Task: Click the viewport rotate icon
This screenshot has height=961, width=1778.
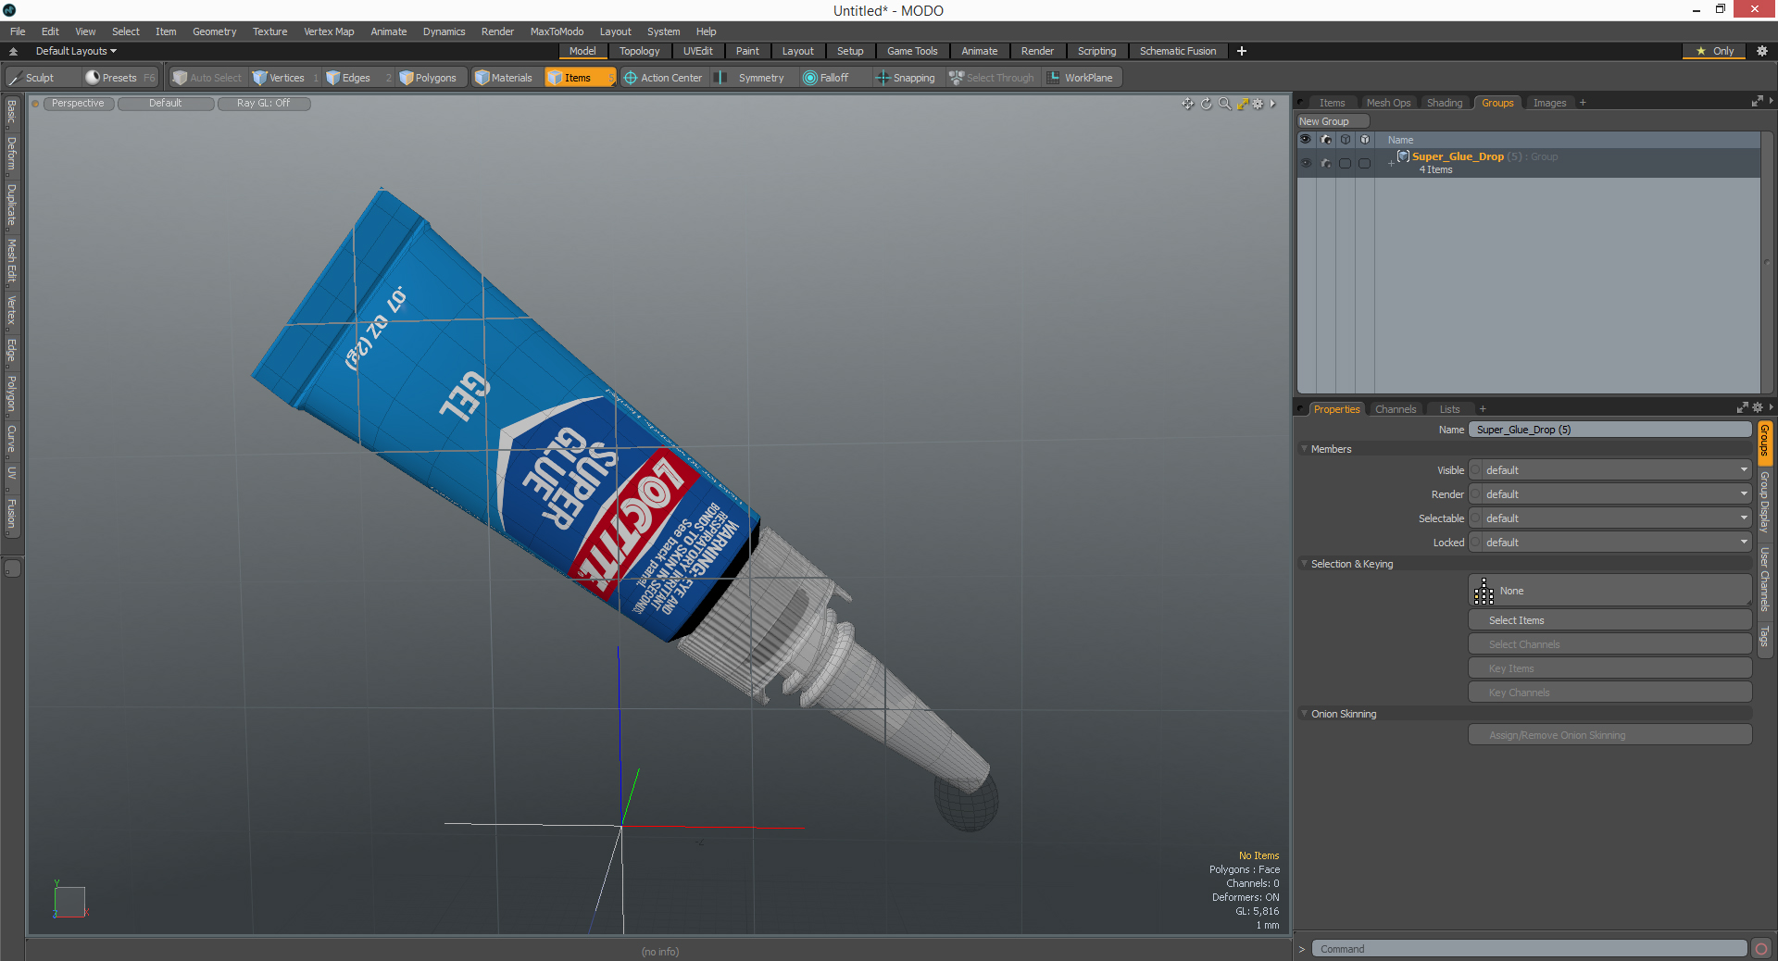Action: (x=1207, y=104)
